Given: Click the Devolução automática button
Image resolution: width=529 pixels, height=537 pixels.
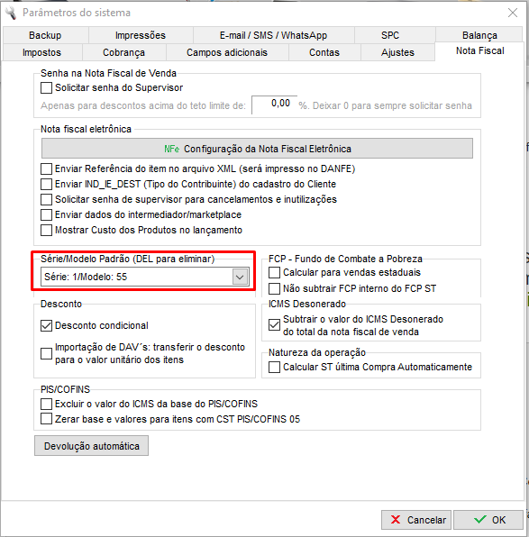Looking at the screenshot, I should coord(92,446).
